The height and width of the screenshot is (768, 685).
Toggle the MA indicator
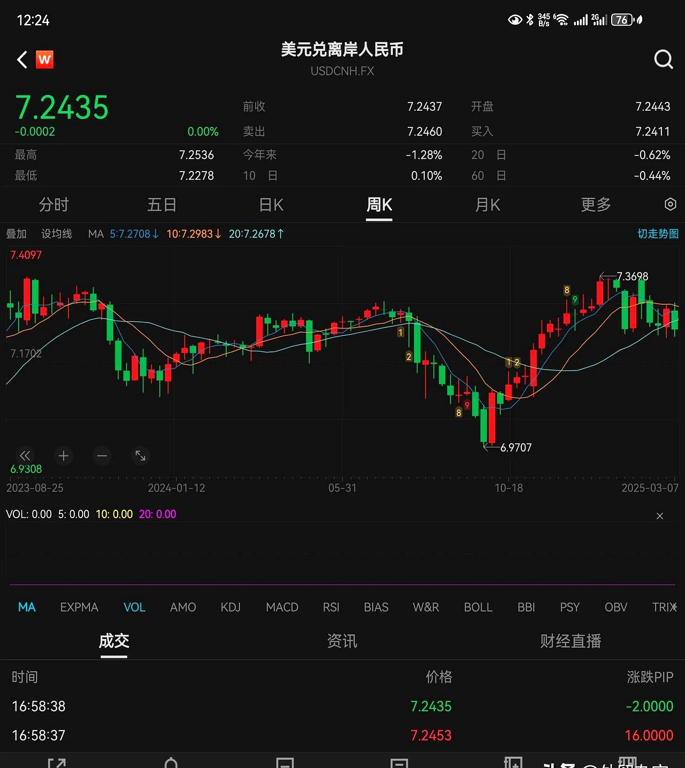(x=27, y=607)
